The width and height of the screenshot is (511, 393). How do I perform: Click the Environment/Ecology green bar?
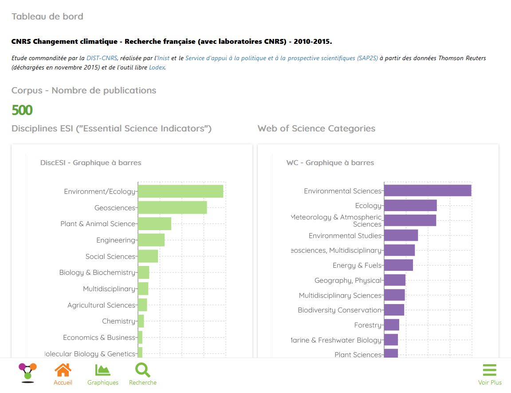(x=181, y=191)
